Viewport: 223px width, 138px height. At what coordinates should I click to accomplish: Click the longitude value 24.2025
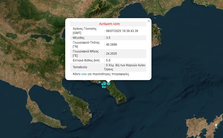111,54
